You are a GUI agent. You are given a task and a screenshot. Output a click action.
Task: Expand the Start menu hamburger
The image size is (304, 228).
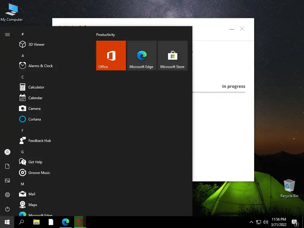7,34
